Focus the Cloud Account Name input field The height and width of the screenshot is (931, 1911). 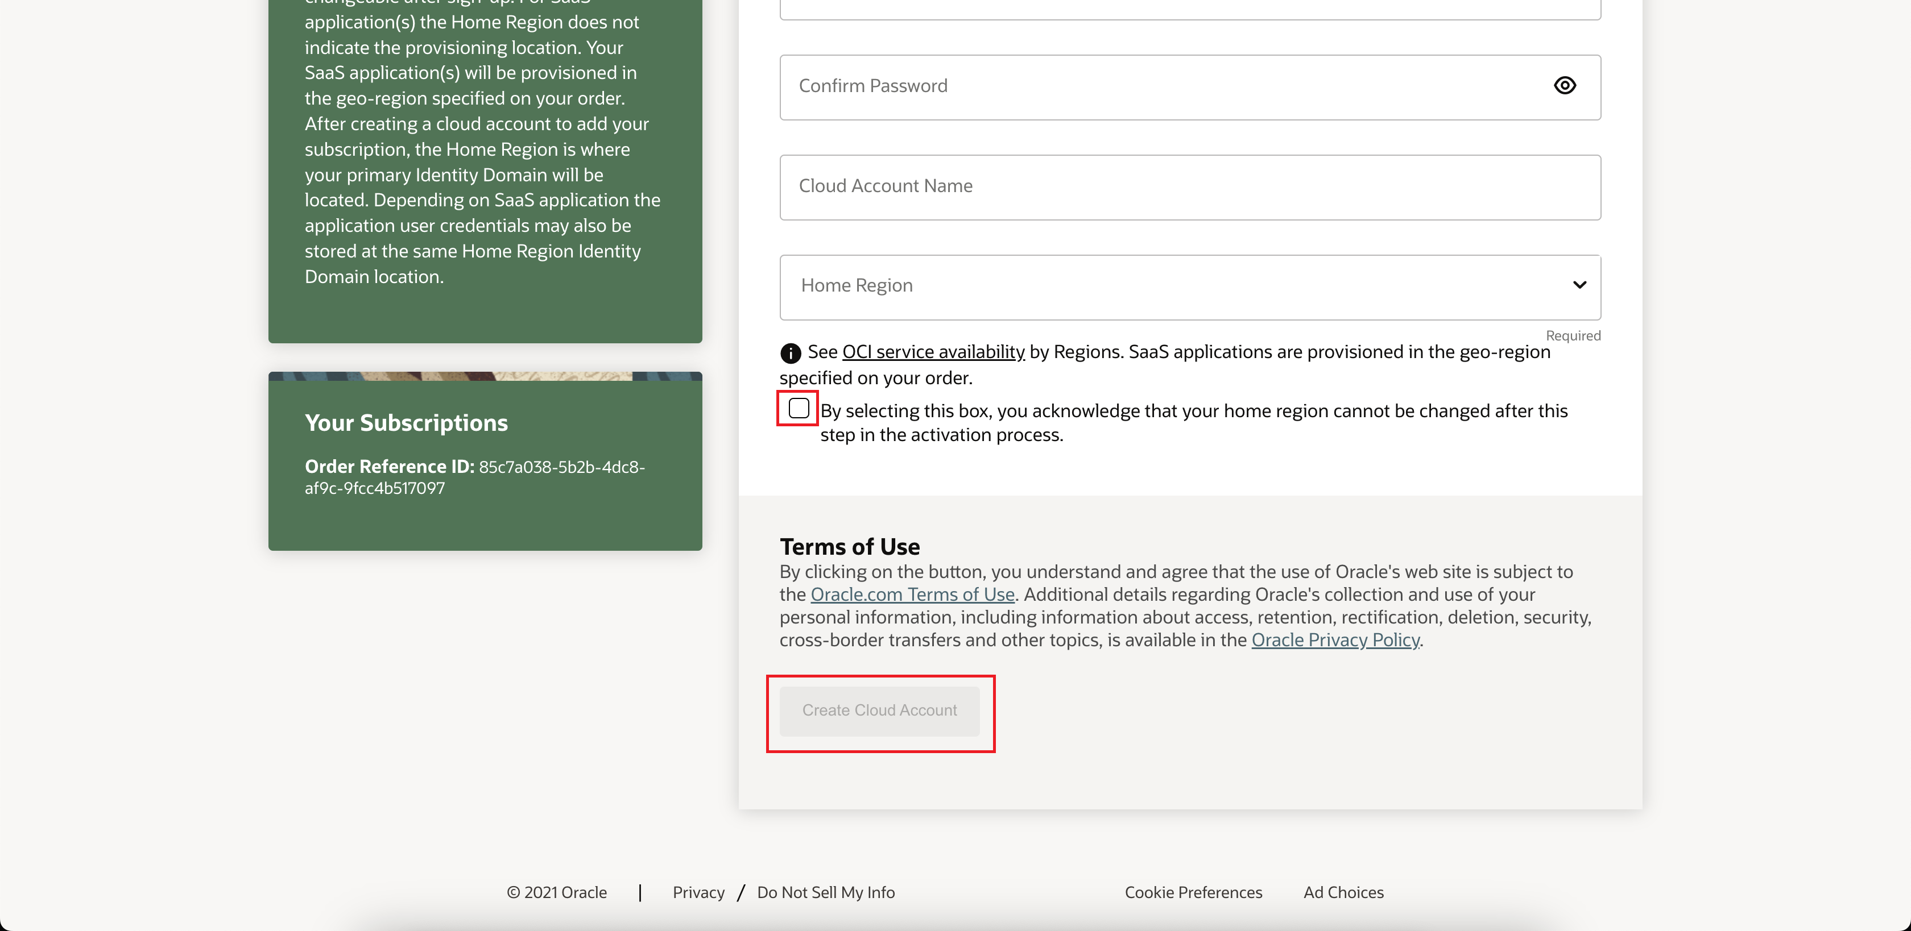coord(1113,187)
